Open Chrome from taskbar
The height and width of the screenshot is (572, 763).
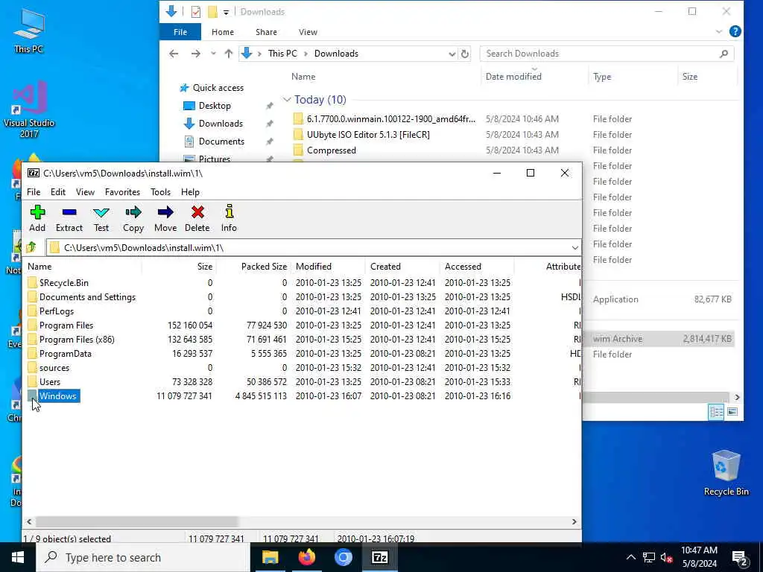343,557
